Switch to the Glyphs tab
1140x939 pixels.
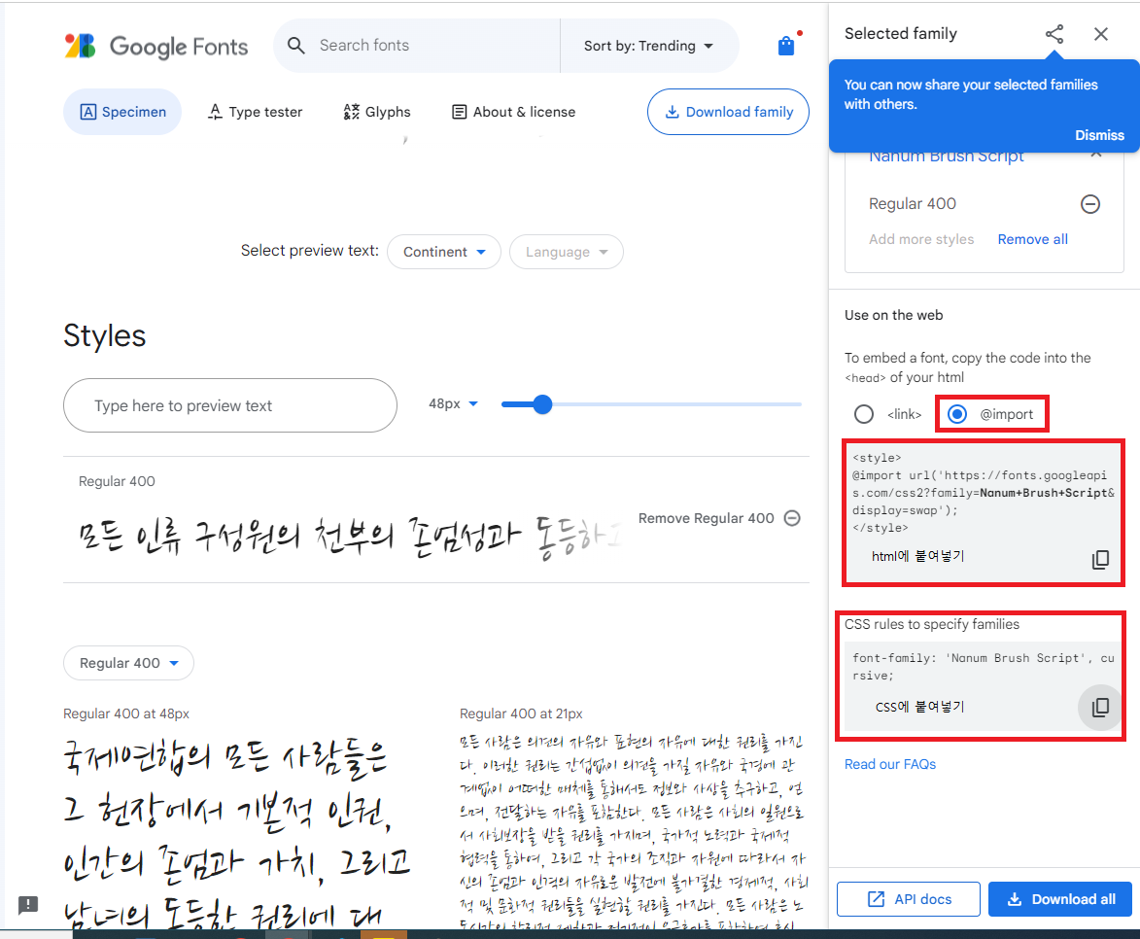coord(377,112)
